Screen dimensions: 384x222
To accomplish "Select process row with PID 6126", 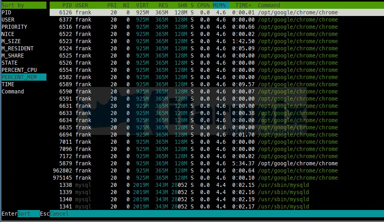I will [217, 12].
